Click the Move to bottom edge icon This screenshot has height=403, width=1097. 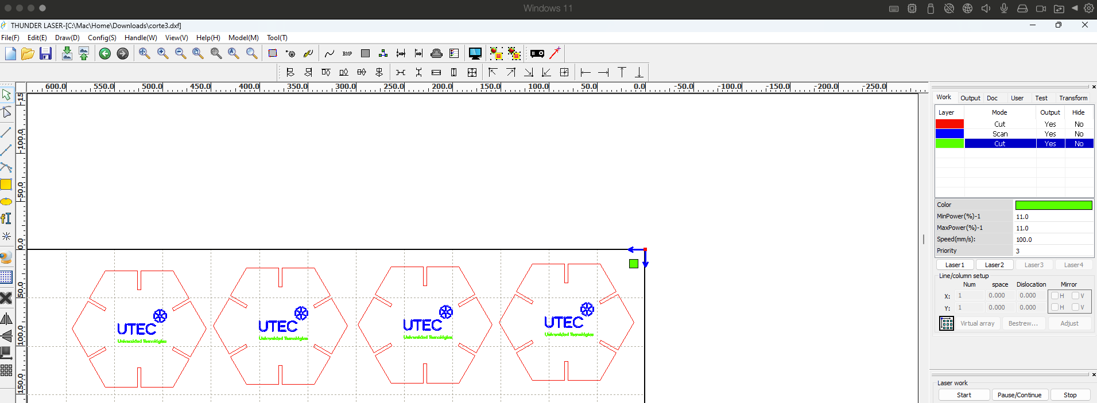(x=639, y=72)
